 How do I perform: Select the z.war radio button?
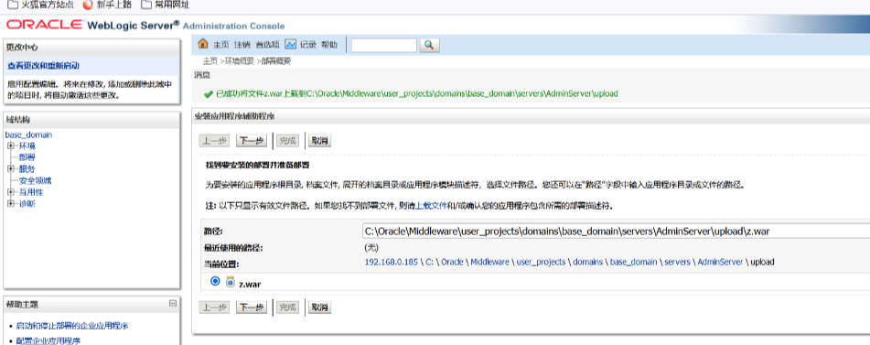(x=215, y=282)
